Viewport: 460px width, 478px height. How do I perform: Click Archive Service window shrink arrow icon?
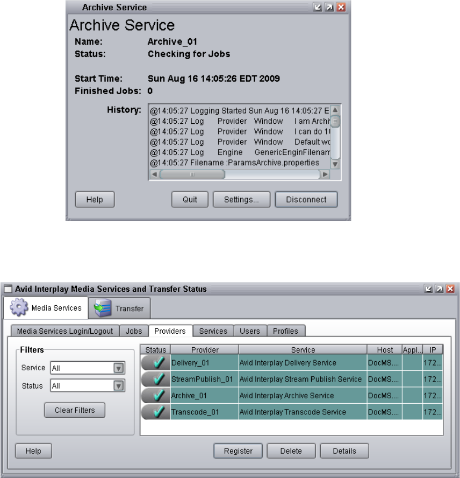[318, 7]
